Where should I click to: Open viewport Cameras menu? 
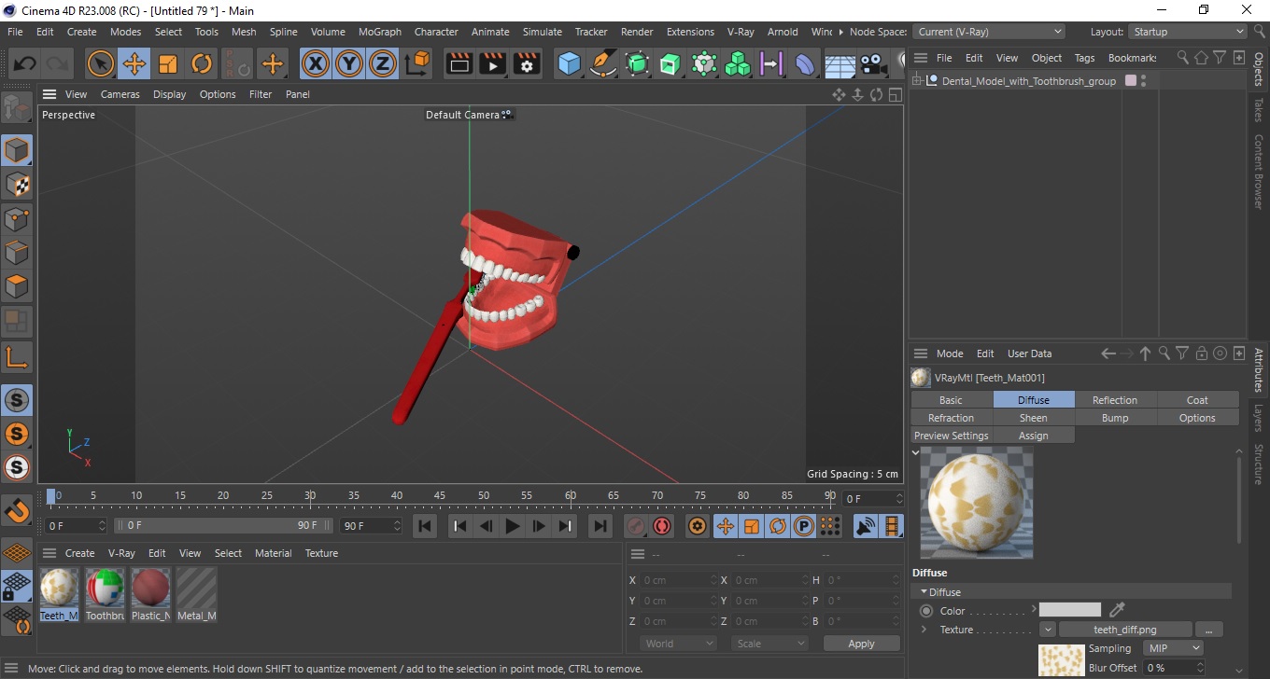coord(120,94)
